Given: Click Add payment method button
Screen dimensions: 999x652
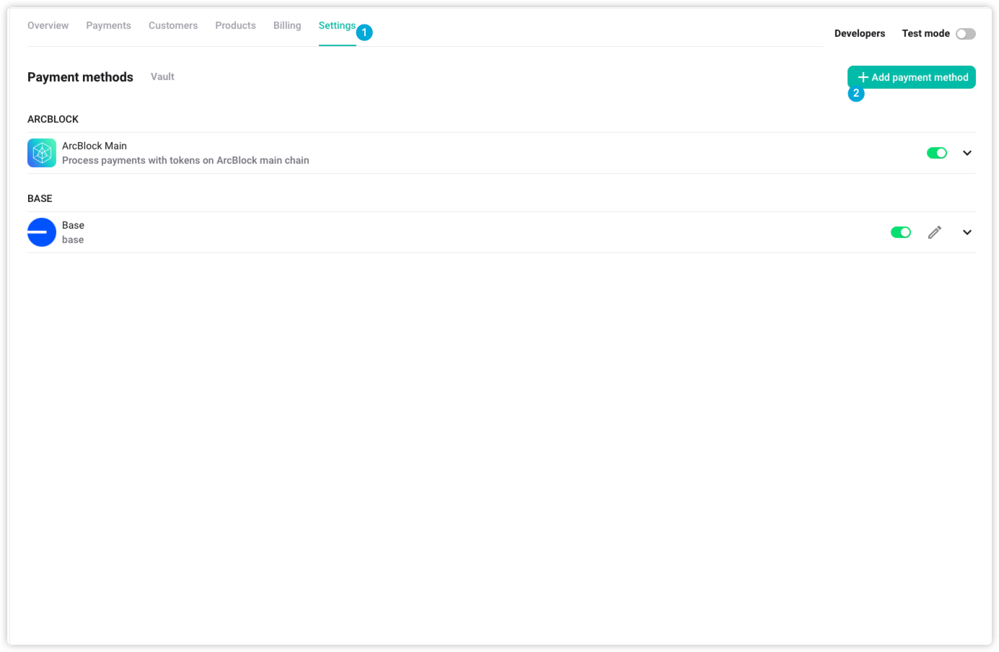Looking at the screenshot, I should point(912,77).
